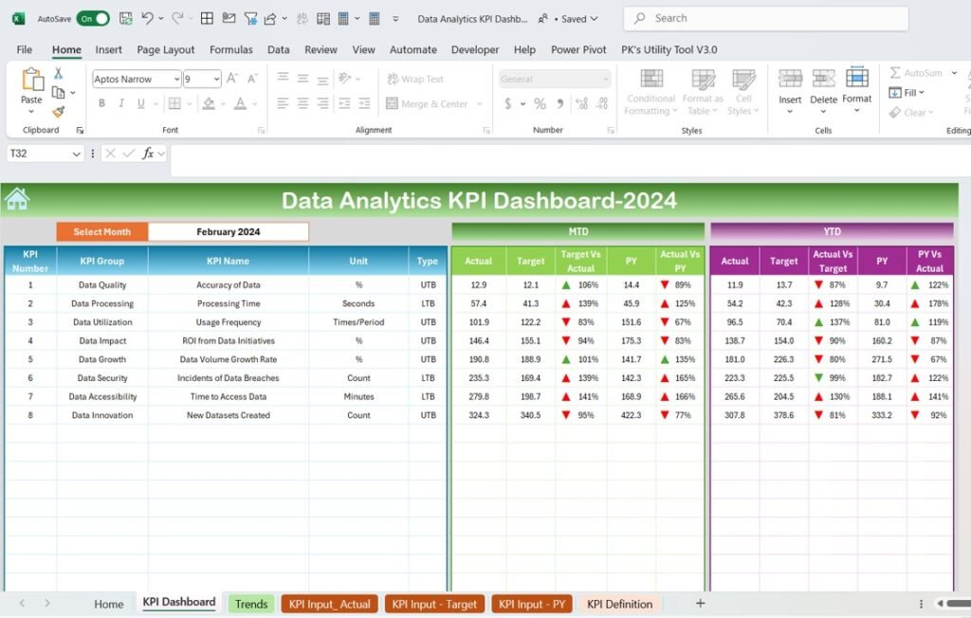The image size is (971, 618).
Task: Switch to the Trends sheet tab
Action: coord(250,603)
